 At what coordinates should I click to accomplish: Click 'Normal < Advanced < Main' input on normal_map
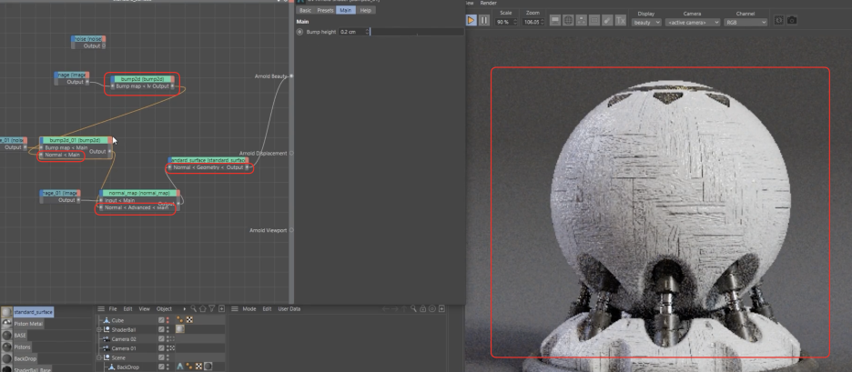[x=136, y=207]
